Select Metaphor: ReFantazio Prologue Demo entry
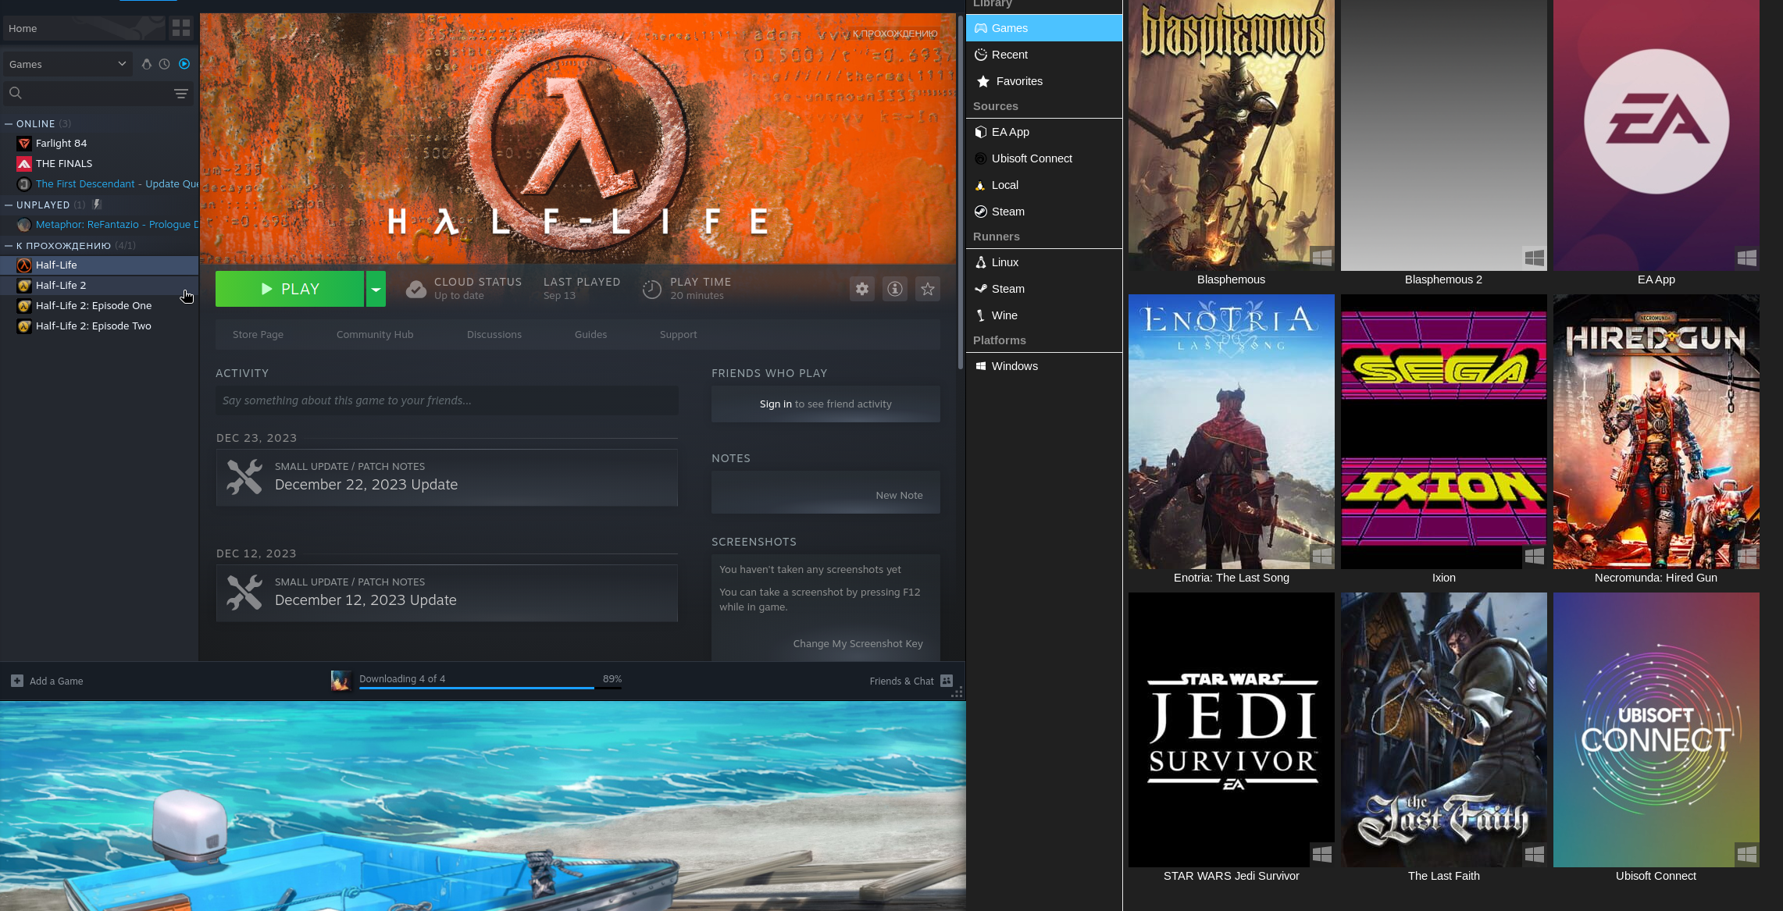Screen dimensions: 1783x911 point(99,225)
